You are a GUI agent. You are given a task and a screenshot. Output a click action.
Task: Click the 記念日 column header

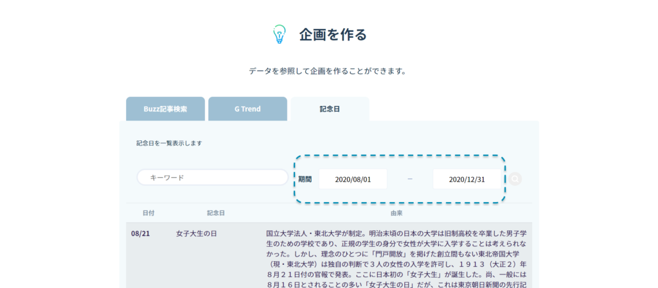216,213
